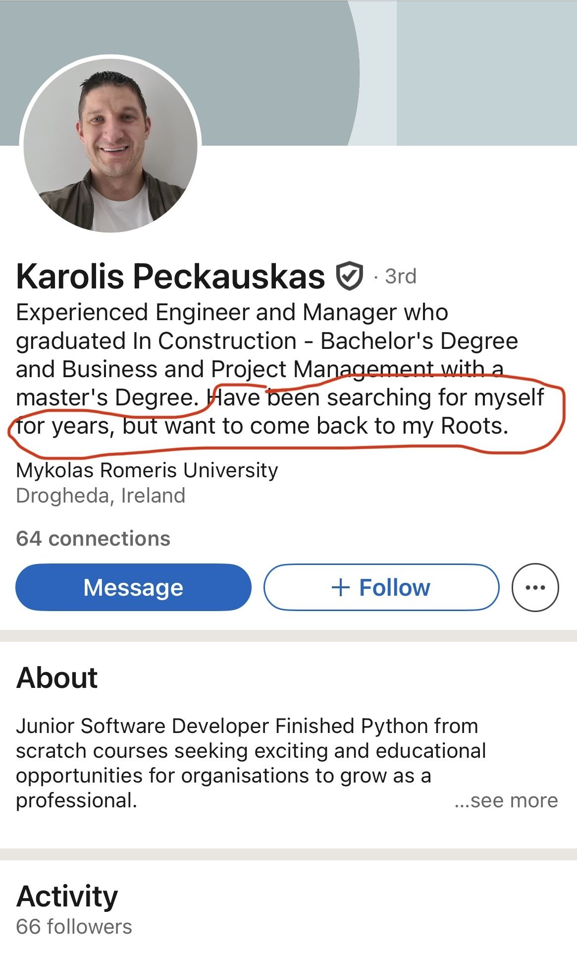Screen dimensions: 577x957
Task: Click the Drogheda, Ireland location text
Action: tap(101, 496)
